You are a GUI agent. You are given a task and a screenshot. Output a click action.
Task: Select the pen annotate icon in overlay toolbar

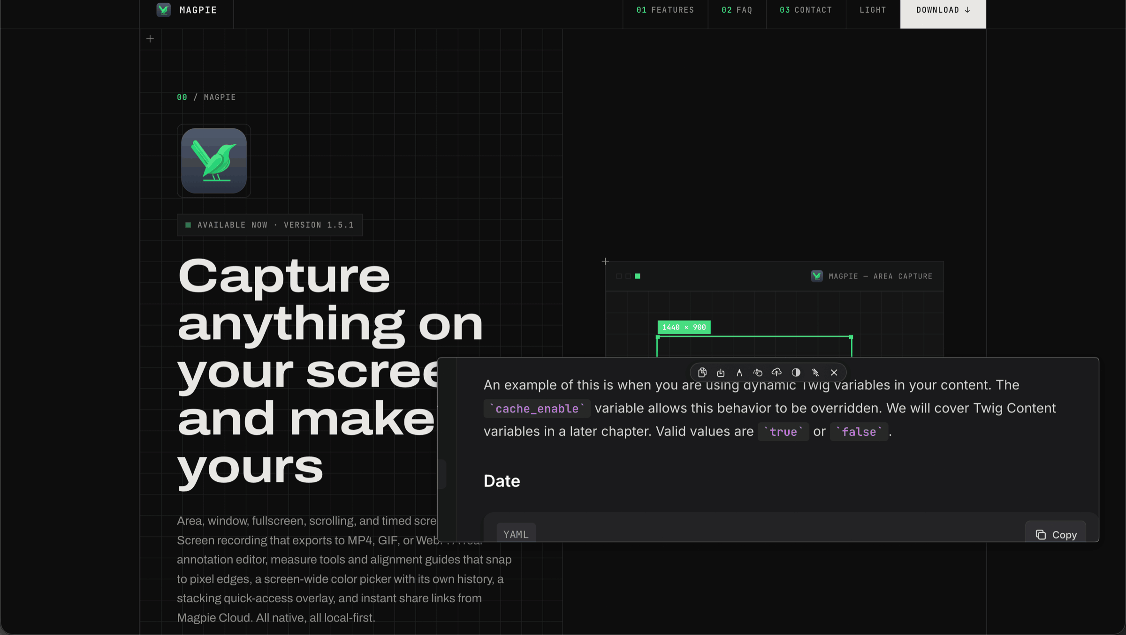(739, 373)
